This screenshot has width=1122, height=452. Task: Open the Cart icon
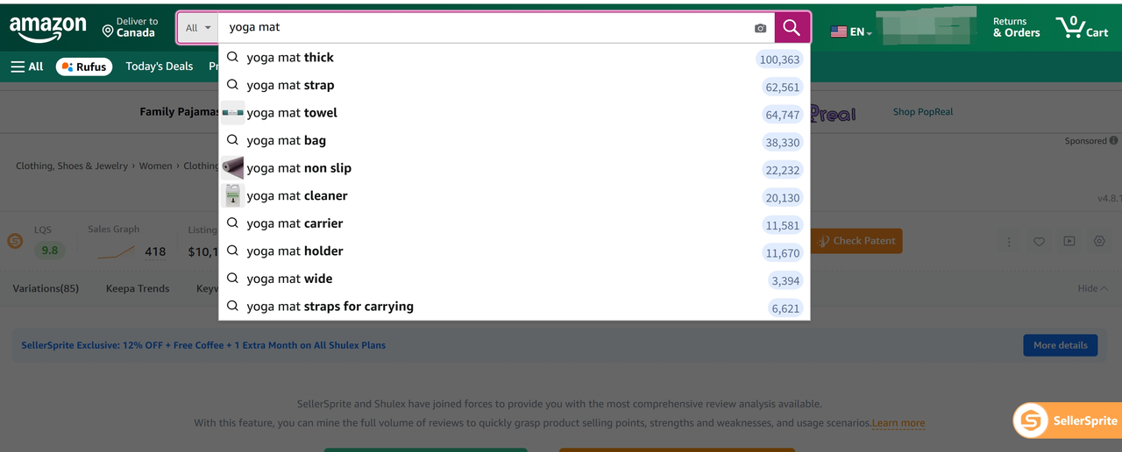[x=1083, y=27]
